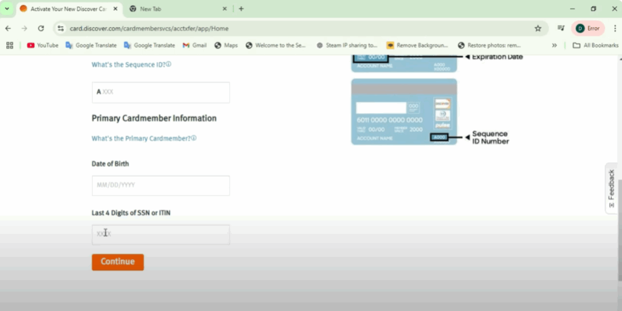622x311 pixels.
Task: Click the 'Primary Cardmember Information' heading
Action: 154,118
